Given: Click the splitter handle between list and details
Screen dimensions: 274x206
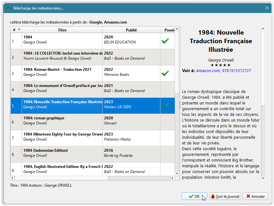Looking at the screenshot, I should (180, 105).
